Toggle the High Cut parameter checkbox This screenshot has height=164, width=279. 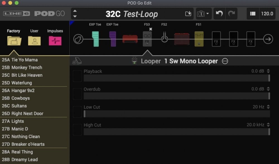pos(77,130)
